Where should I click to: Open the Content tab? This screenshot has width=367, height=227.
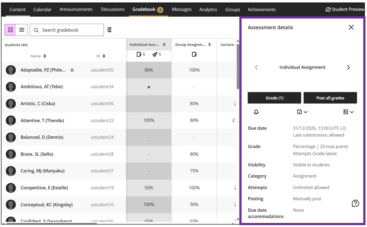(x=17, y=10)
